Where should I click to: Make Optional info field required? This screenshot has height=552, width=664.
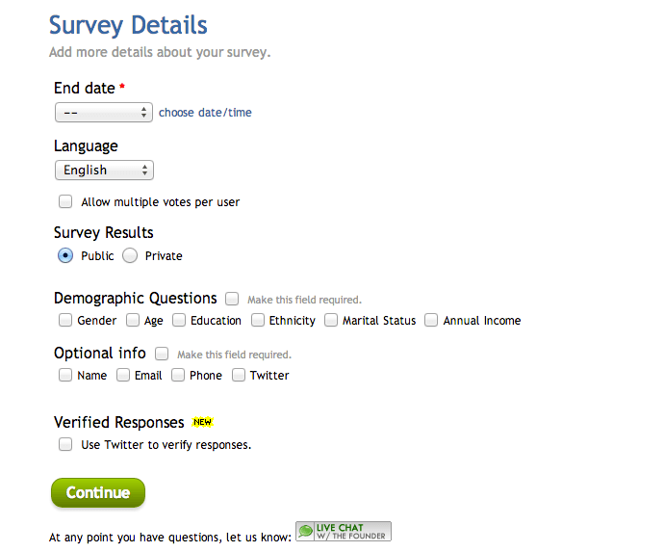click(162, 354)
